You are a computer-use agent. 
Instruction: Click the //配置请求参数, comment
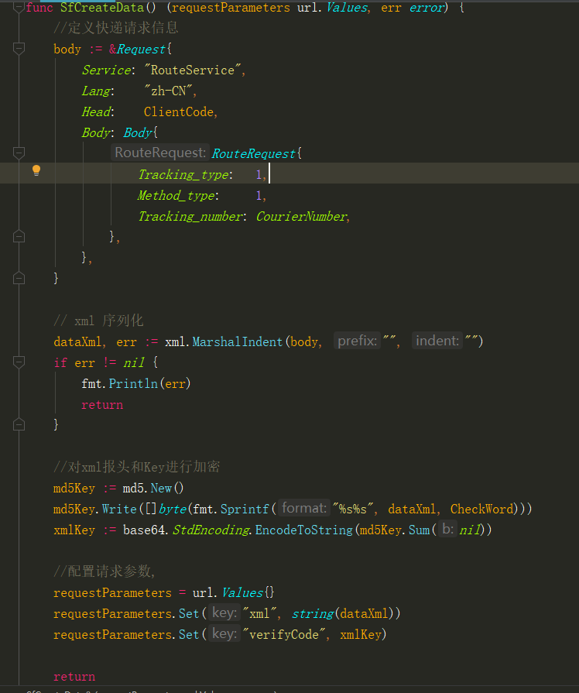[x=104, y=572]
